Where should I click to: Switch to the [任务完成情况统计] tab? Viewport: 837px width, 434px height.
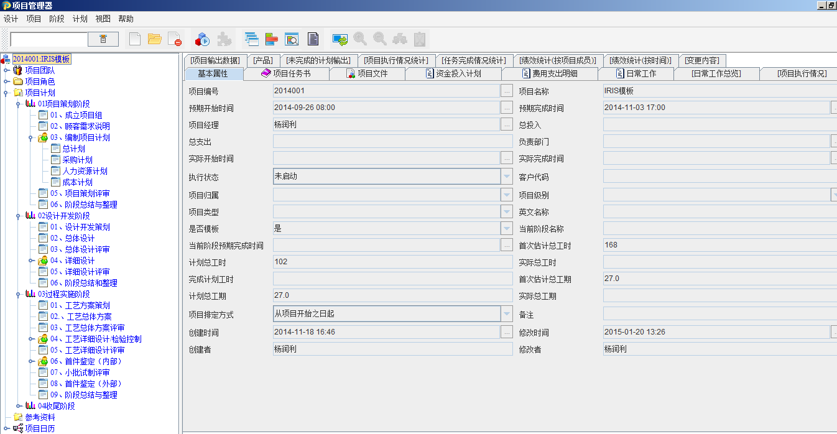click(x=474, y=60)
